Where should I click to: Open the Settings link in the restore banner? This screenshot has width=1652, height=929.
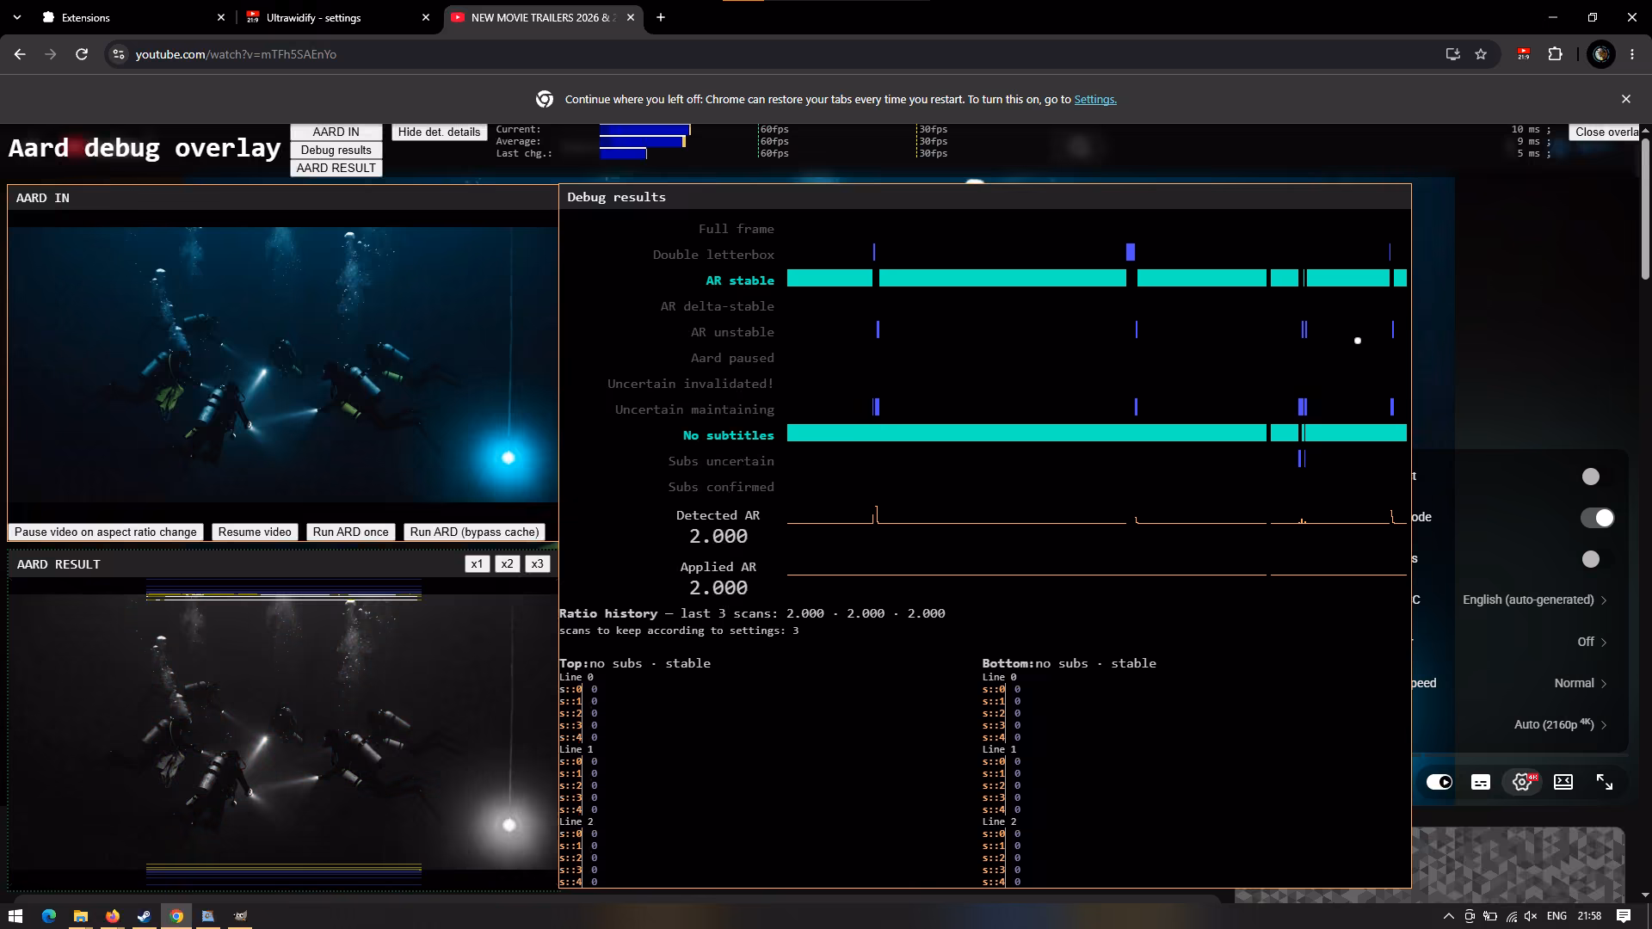tap(1095, 100)
